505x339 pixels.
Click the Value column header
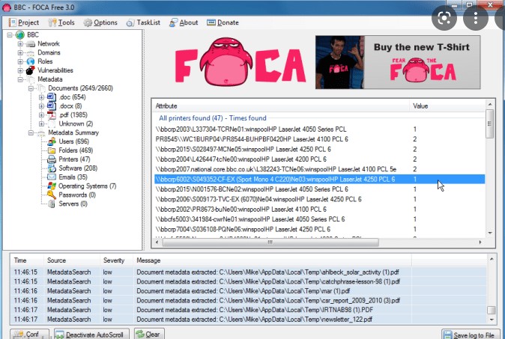447,106
